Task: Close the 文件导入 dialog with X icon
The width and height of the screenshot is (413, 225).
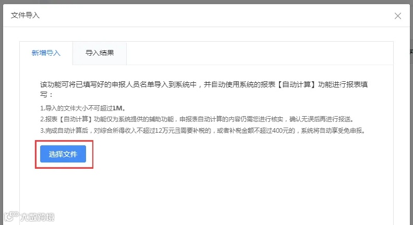Action: [x=398, y=16]
